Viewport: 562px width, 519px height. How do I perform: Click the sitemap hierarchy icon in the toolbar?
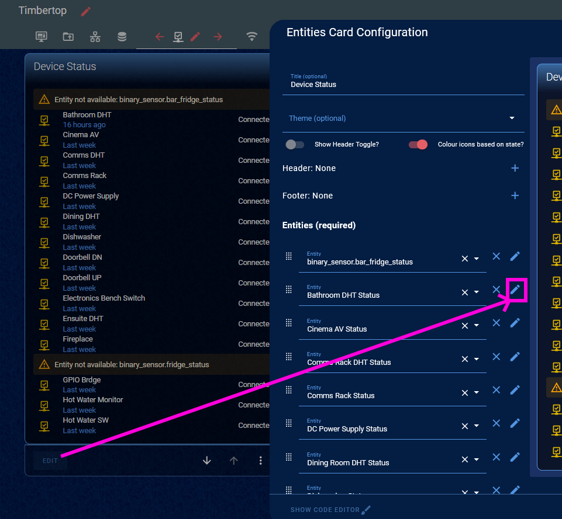point(95,36)
